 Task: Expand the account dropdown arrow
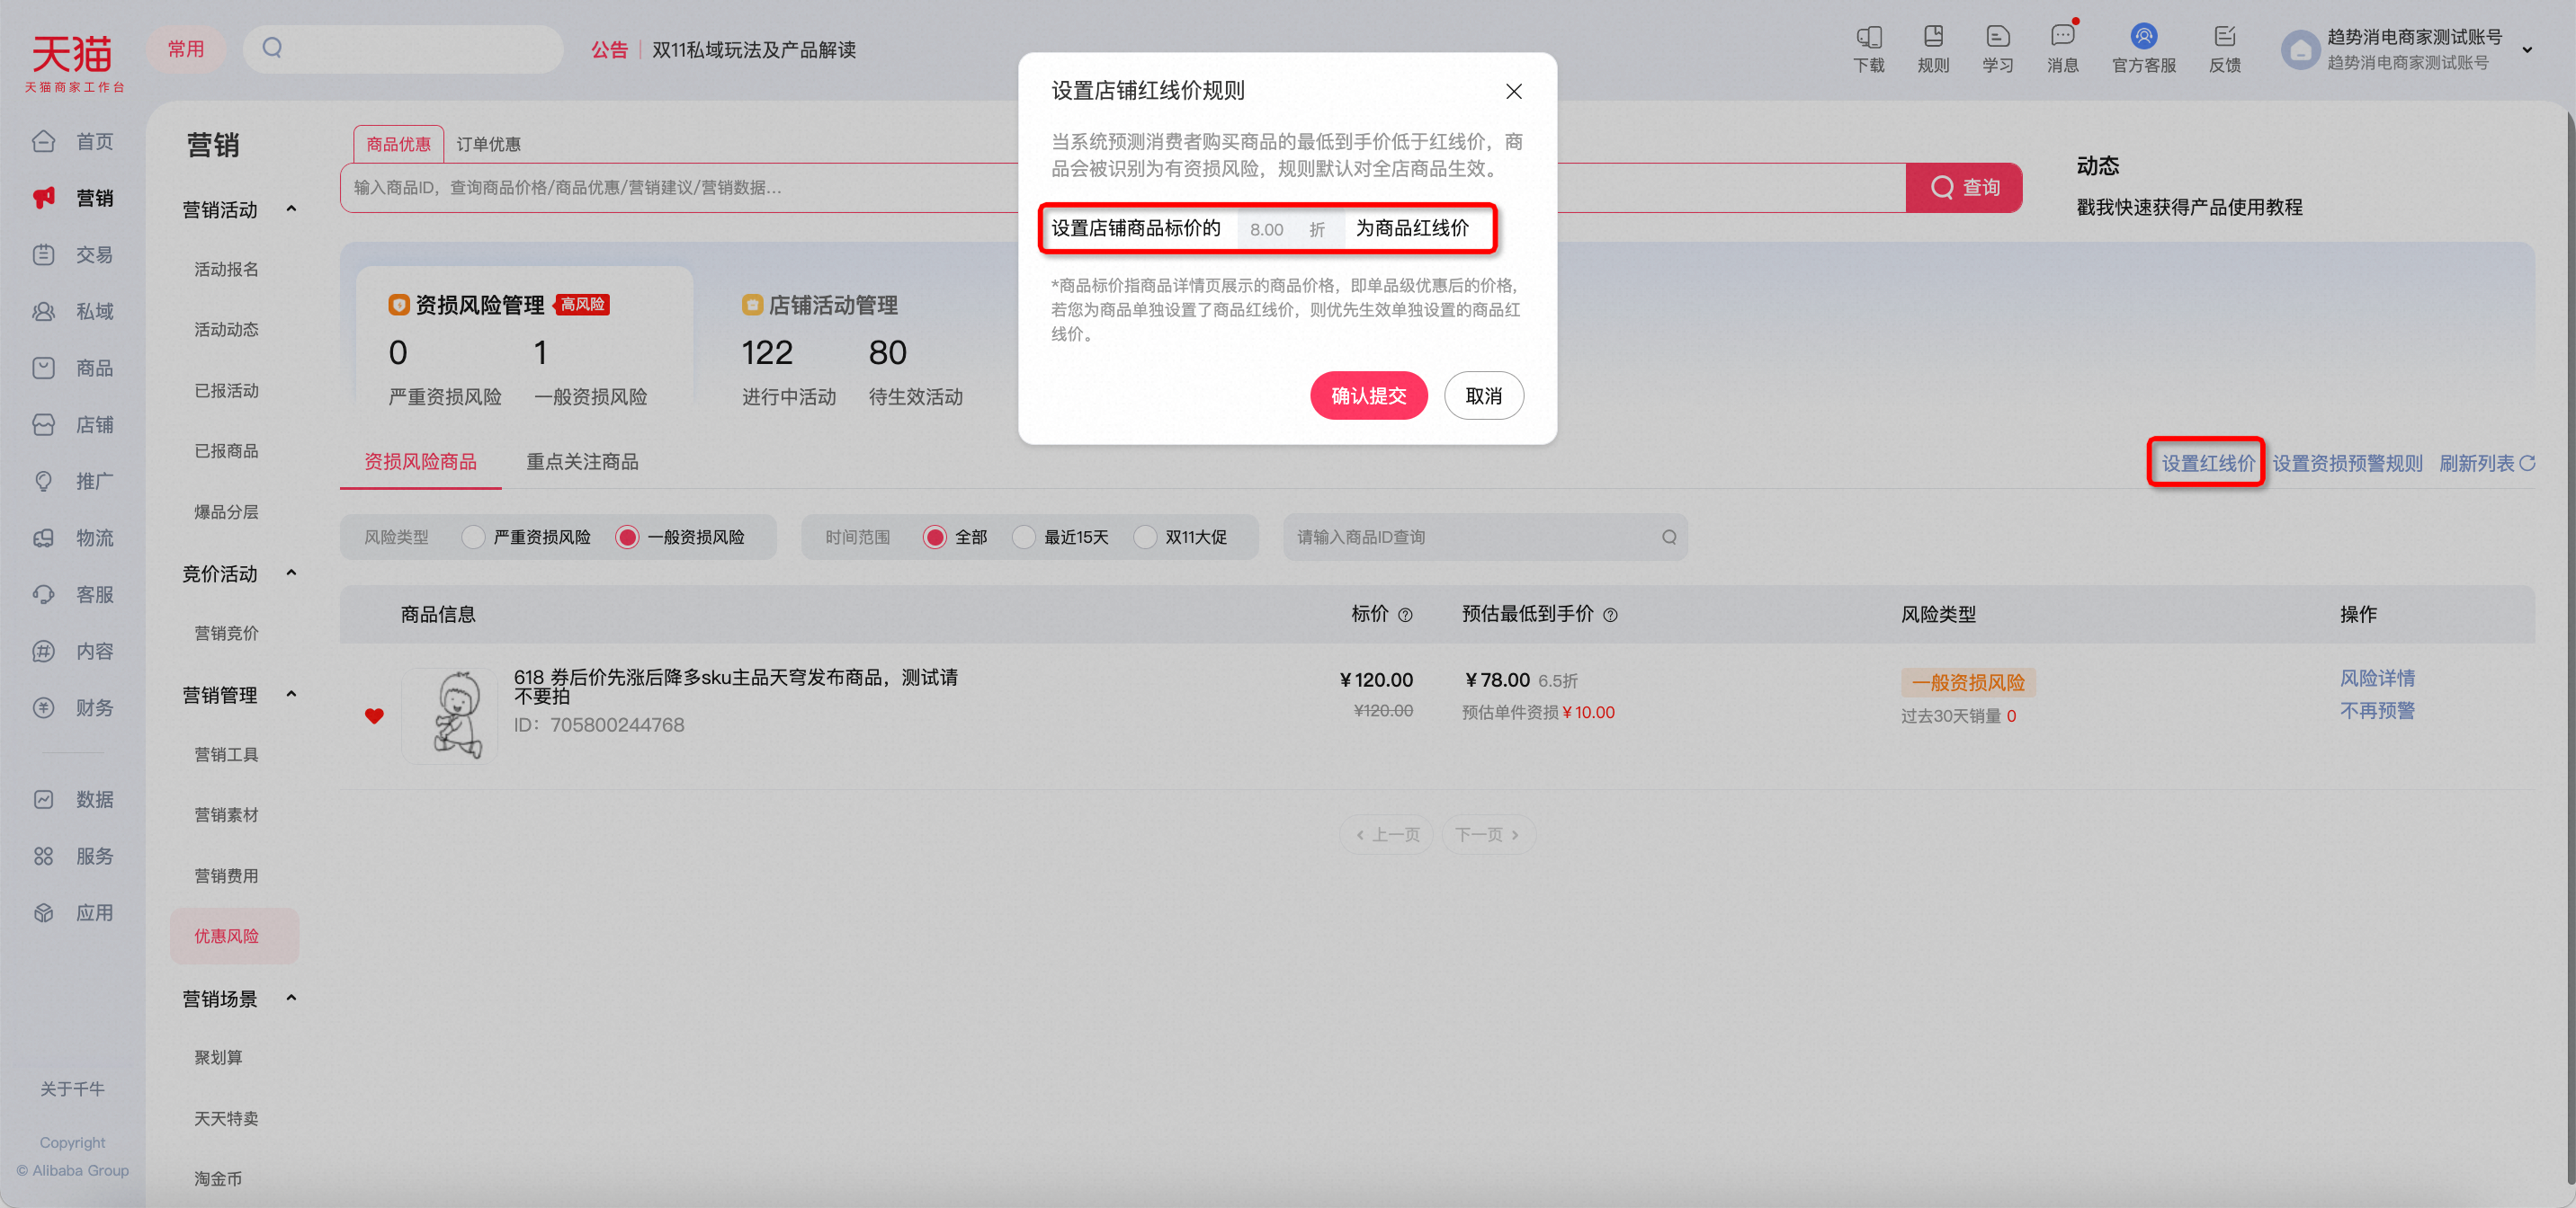tap(2527, 50)
